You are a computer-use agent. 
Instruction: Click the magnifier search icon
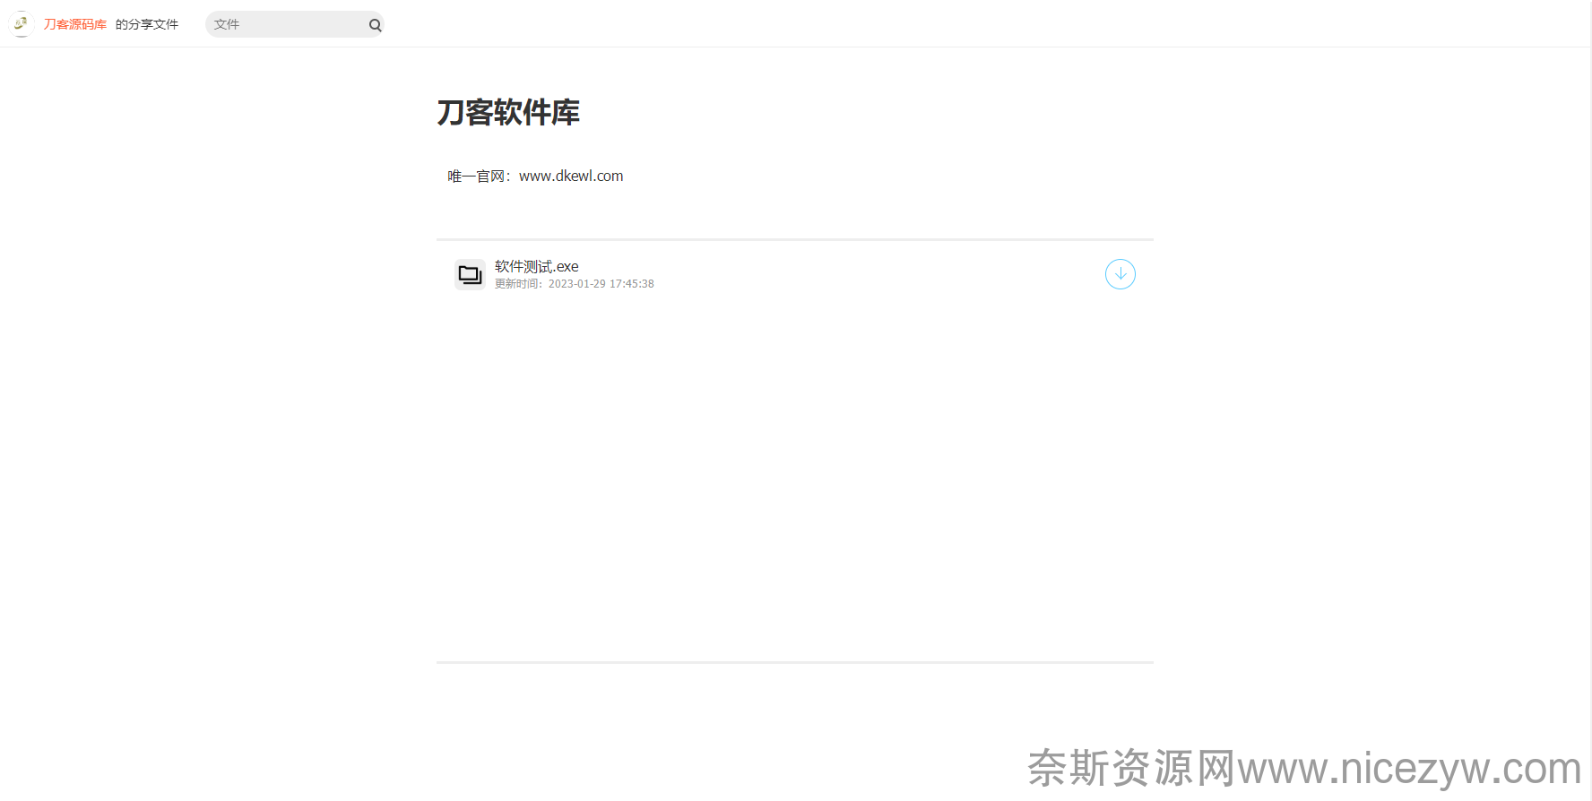click(376, 25)
